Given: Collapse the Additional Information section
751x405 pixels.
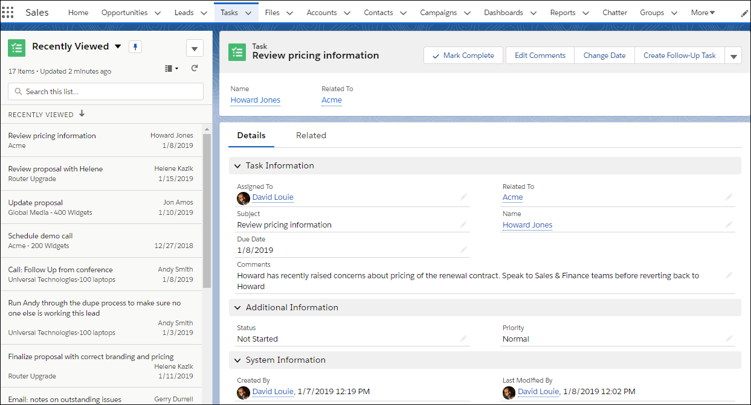Looking at the screenshot, I should (x=237, y=307).
